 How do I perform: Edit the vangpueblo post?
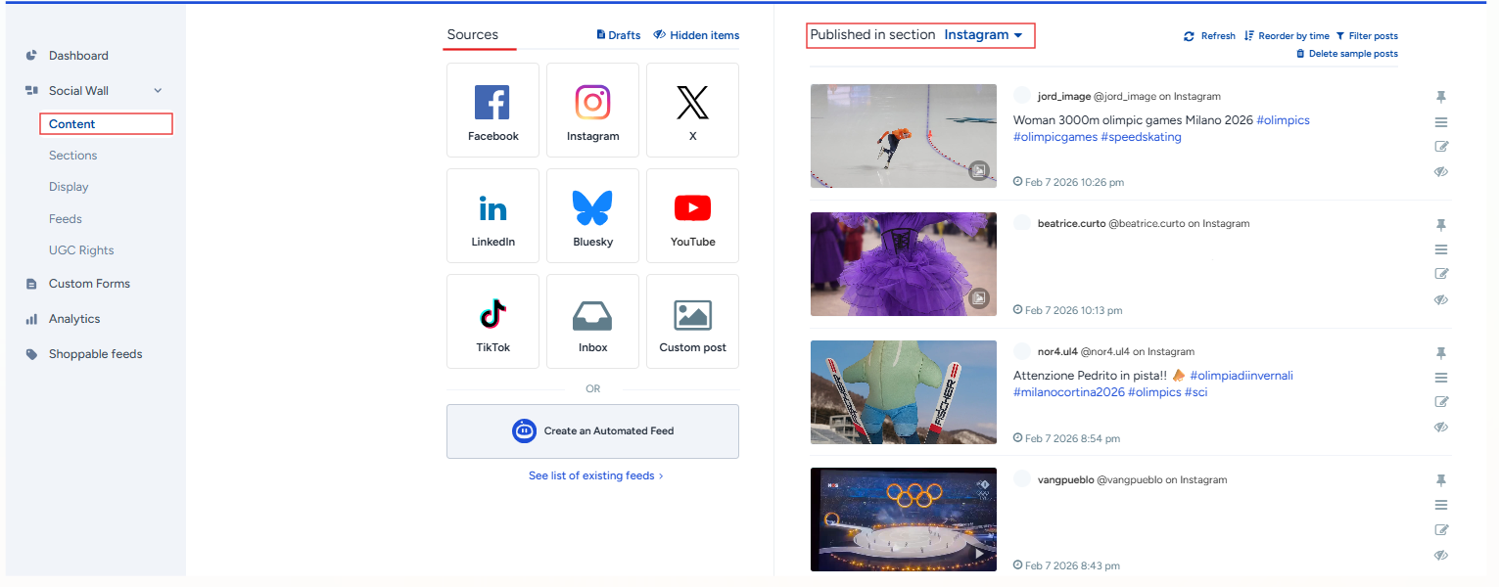(x=1441, y=530)
